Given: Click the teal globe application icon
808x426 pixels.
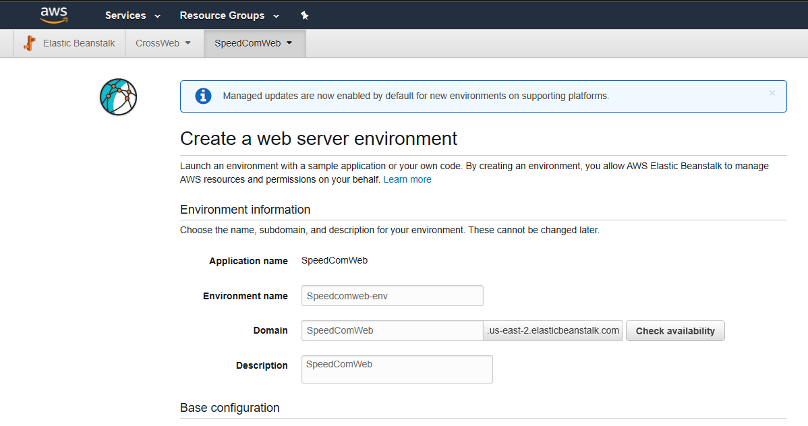Looking at the screenshot, I should (x=118, y=96).
